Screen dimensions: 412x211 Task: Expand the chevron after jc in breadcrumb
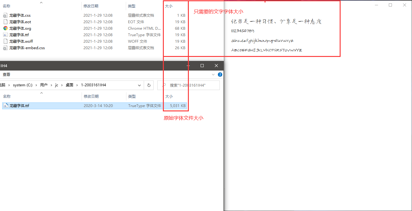62,85
